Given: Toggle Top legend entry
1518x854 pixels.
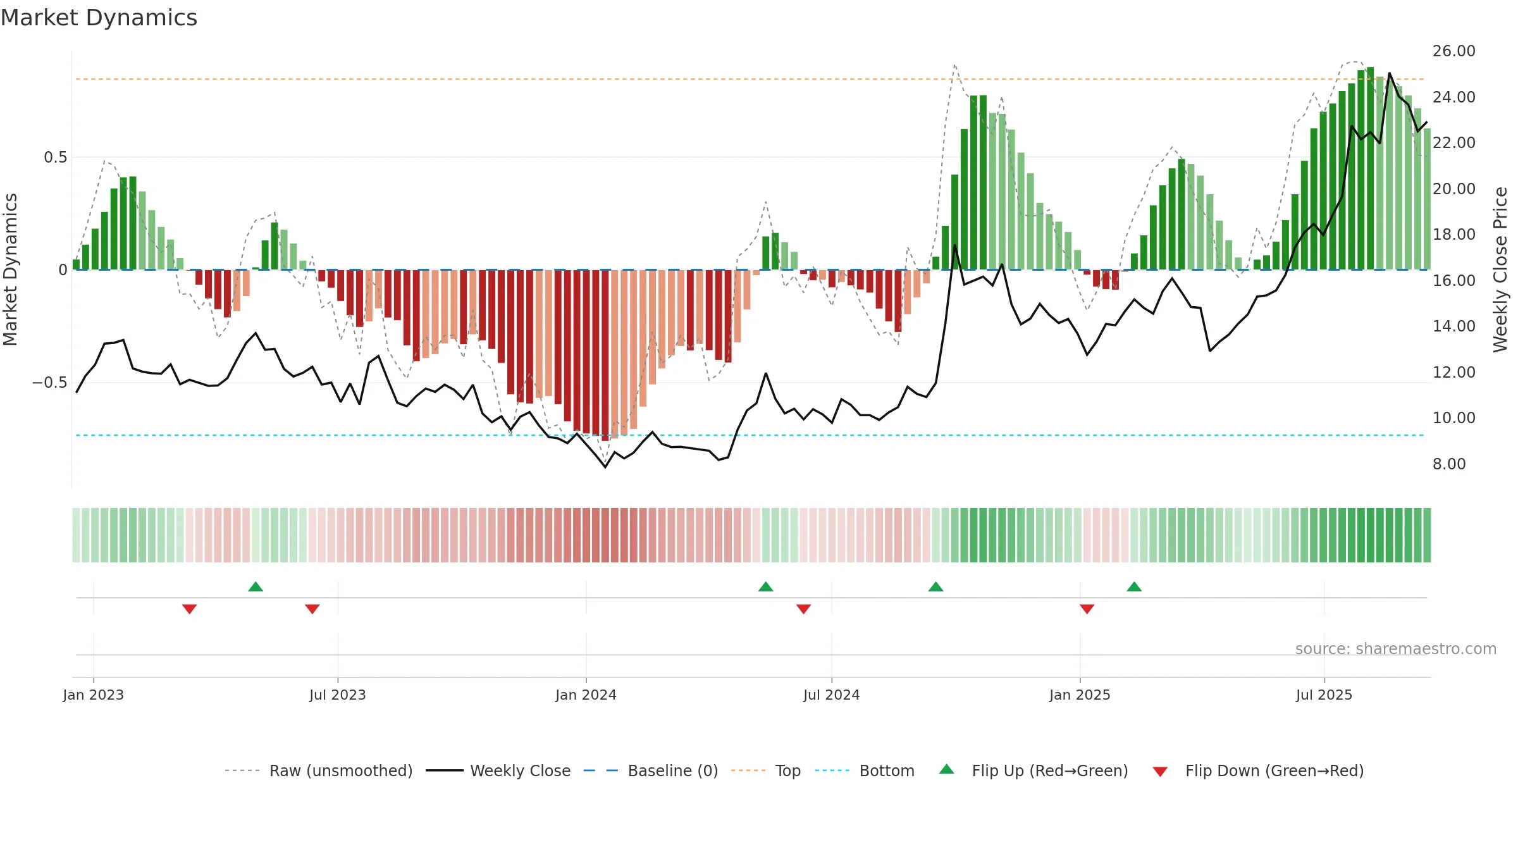Looking at the screenshot, I should coord(766,770).
